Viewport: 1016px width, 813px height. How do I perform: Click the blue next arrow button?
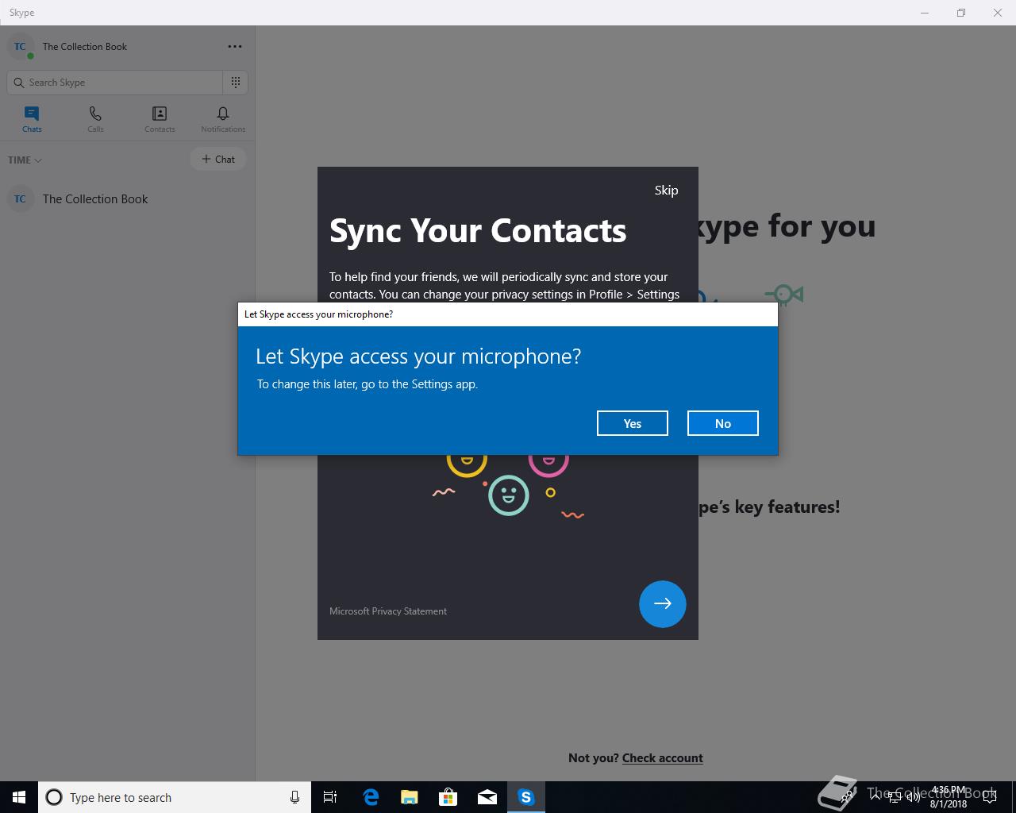[x=662, y=603]
